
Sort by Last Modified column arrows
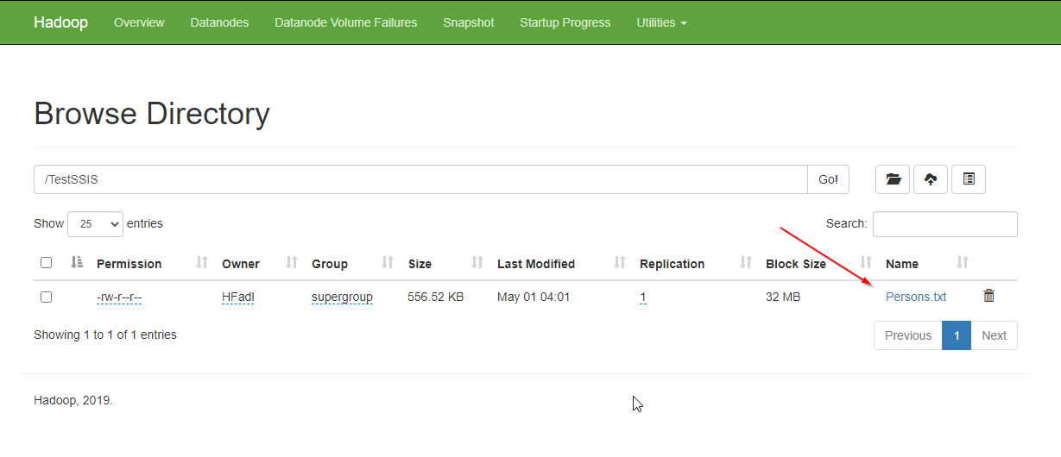pyautogui.click(x=620, y=263)
